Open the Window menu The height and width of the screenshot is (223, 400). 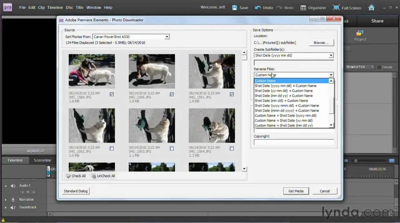pos(94,7)
